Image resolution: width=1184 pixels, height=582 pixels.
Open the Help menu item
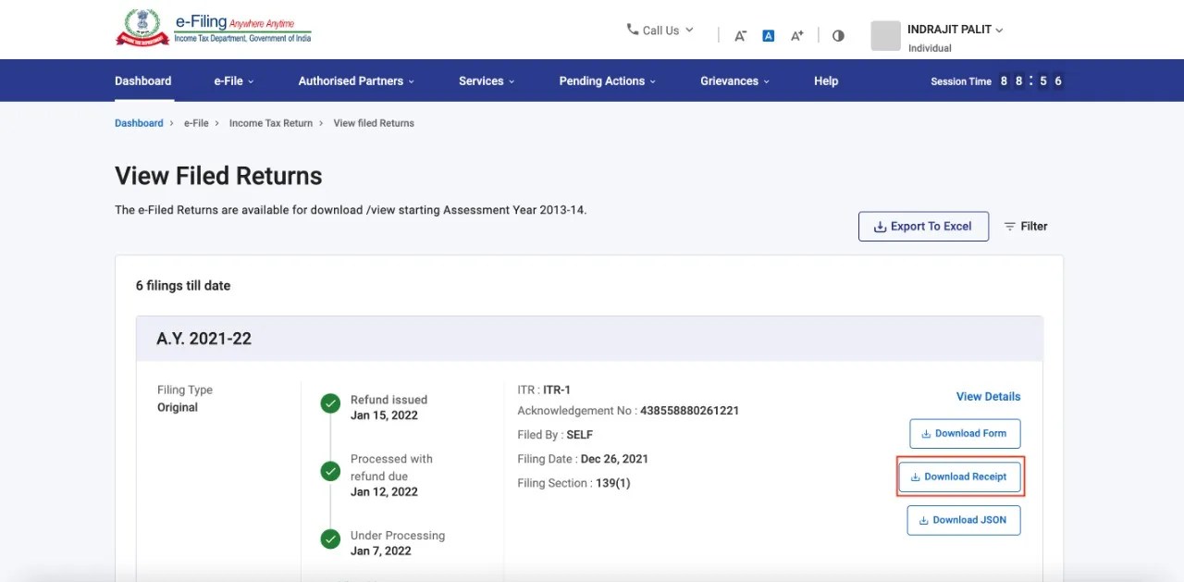click(x=826, y=80)
